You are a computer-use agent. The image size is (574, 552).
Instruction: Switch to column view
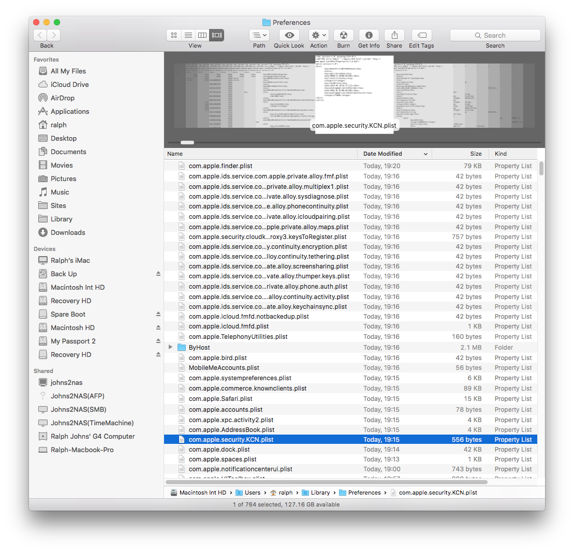pyautogui.click(x=202, y=35)
